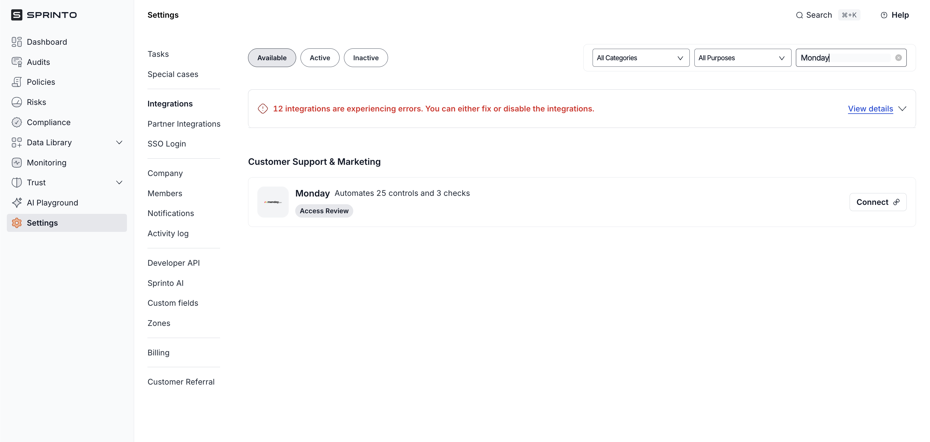Click the Monday integration logo thumbnail

click(x=273, y=202)
